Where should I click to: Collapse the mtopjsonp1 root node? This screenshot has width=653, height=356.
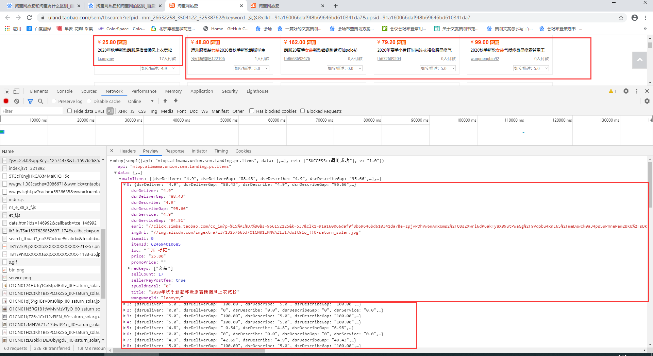111,161
